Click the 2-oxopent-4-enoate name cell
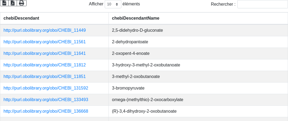288x121 pixels. (x=131, y=54)
